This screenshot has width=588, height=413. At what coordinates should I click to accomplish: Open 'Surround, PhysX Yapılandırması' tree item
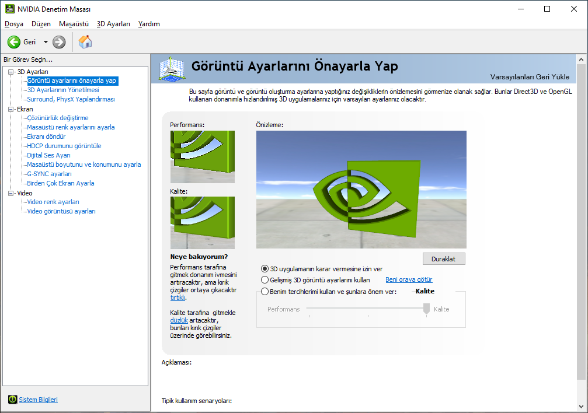tap(71, 99)
